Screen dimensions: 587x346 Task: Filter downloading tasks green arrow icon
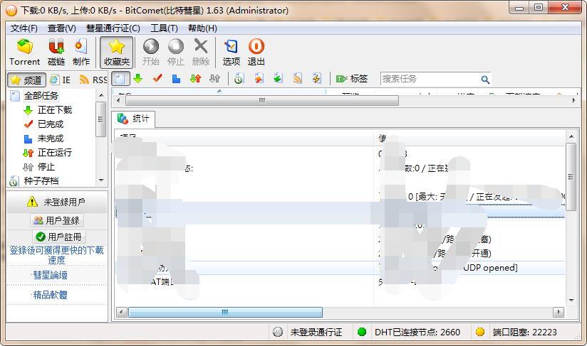138,78
